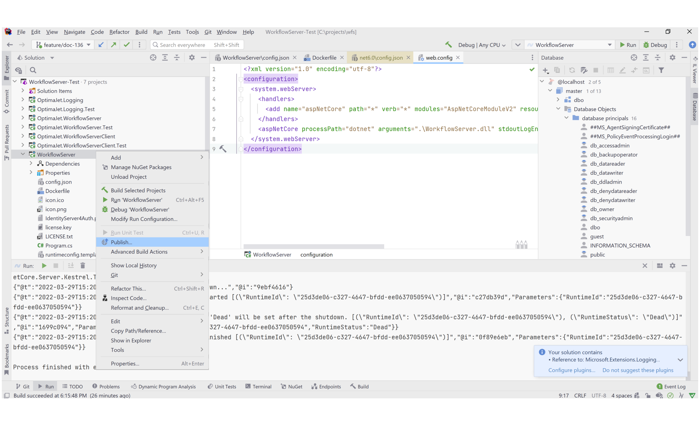700x426 pixels.
Task: Click the Refresh icon in Database panel
Action: pos(572,70)
